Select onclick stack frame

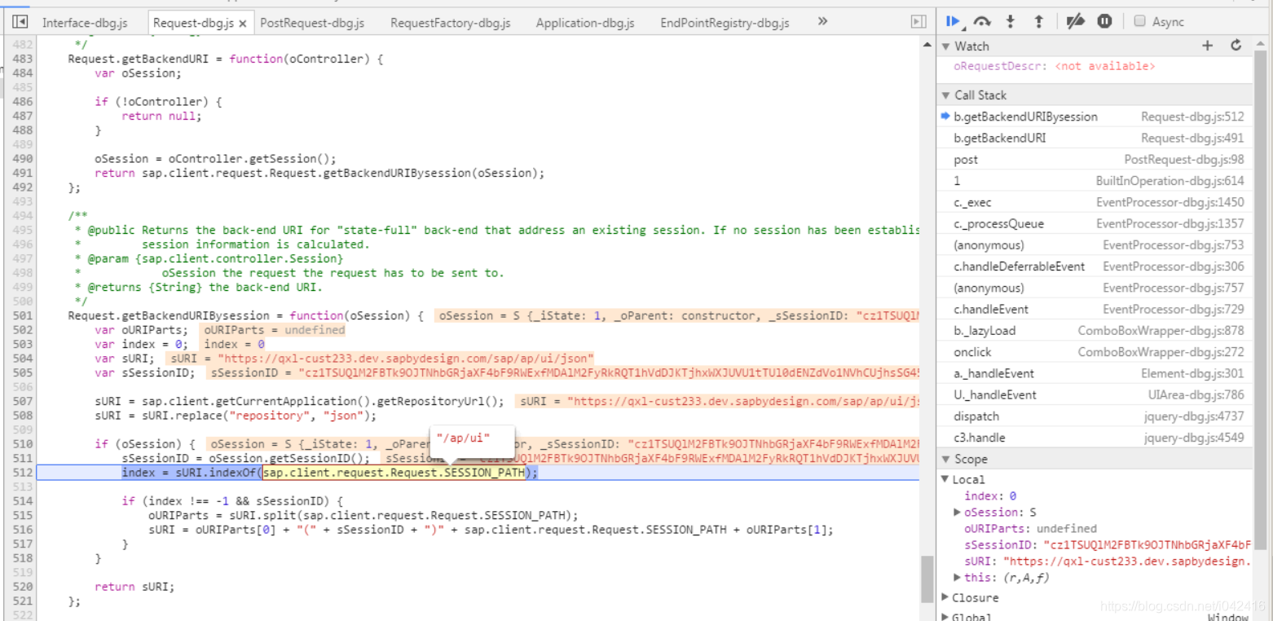tap(1095, 352)
